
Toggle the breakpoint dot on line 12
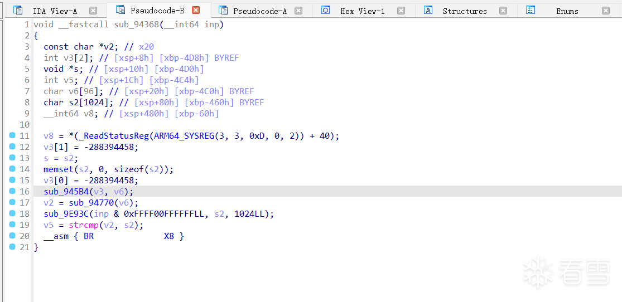[x=12, y=147]
